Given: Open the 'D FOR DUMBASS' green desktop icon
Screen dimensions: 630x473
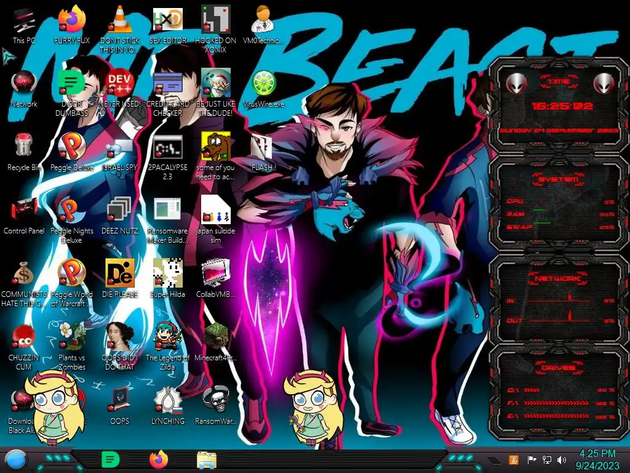Looking at the screenshot, I should 72,94.
